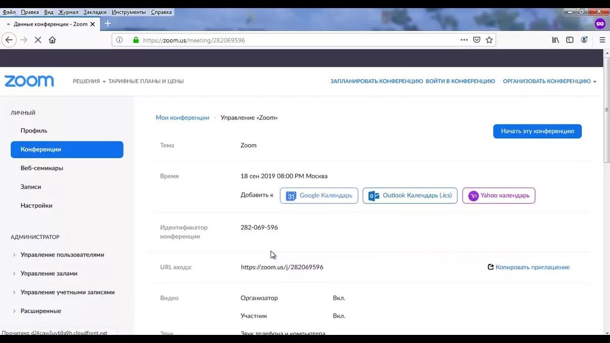
Task: Open the Журнал menu
Action: point(69,12)
